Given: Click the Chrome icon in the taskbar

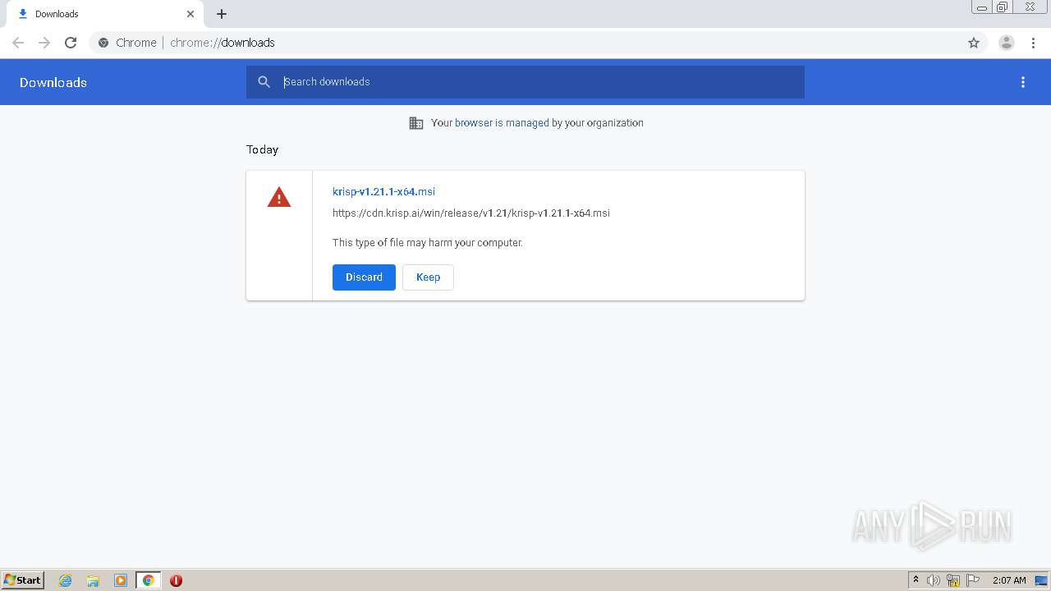Looking at the screenshot, I should click(149, 580).
